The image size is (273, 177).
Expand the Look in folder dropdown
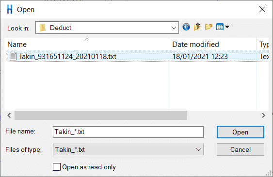pos(174,28)
